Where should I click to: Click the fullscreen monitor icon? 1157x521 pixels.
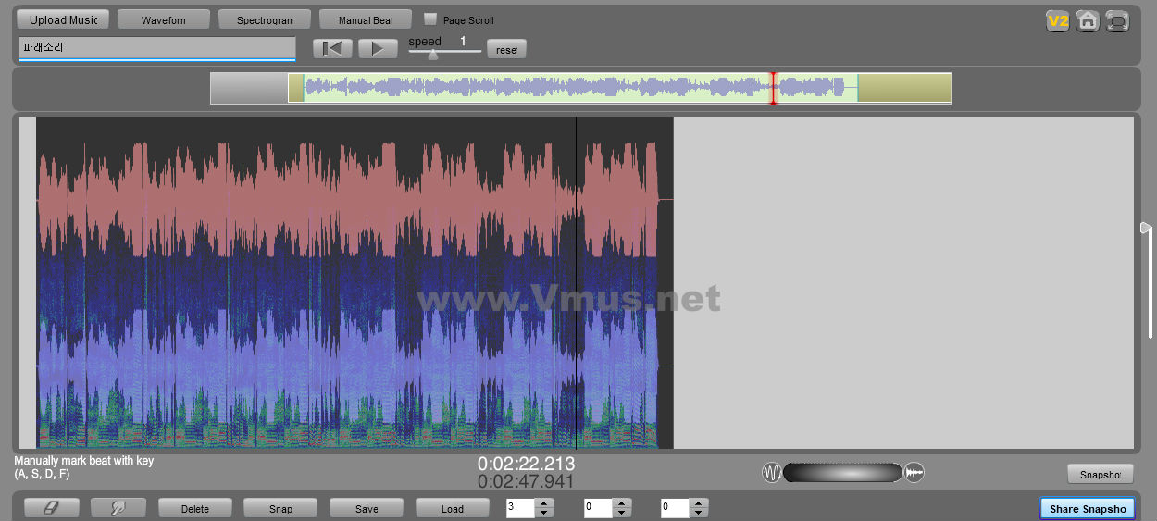point(1118,21)
